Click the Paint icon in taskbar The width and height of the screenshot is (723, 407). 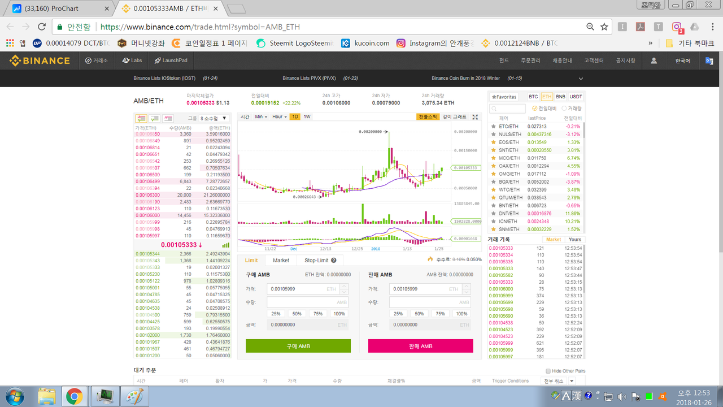point(134,396)
